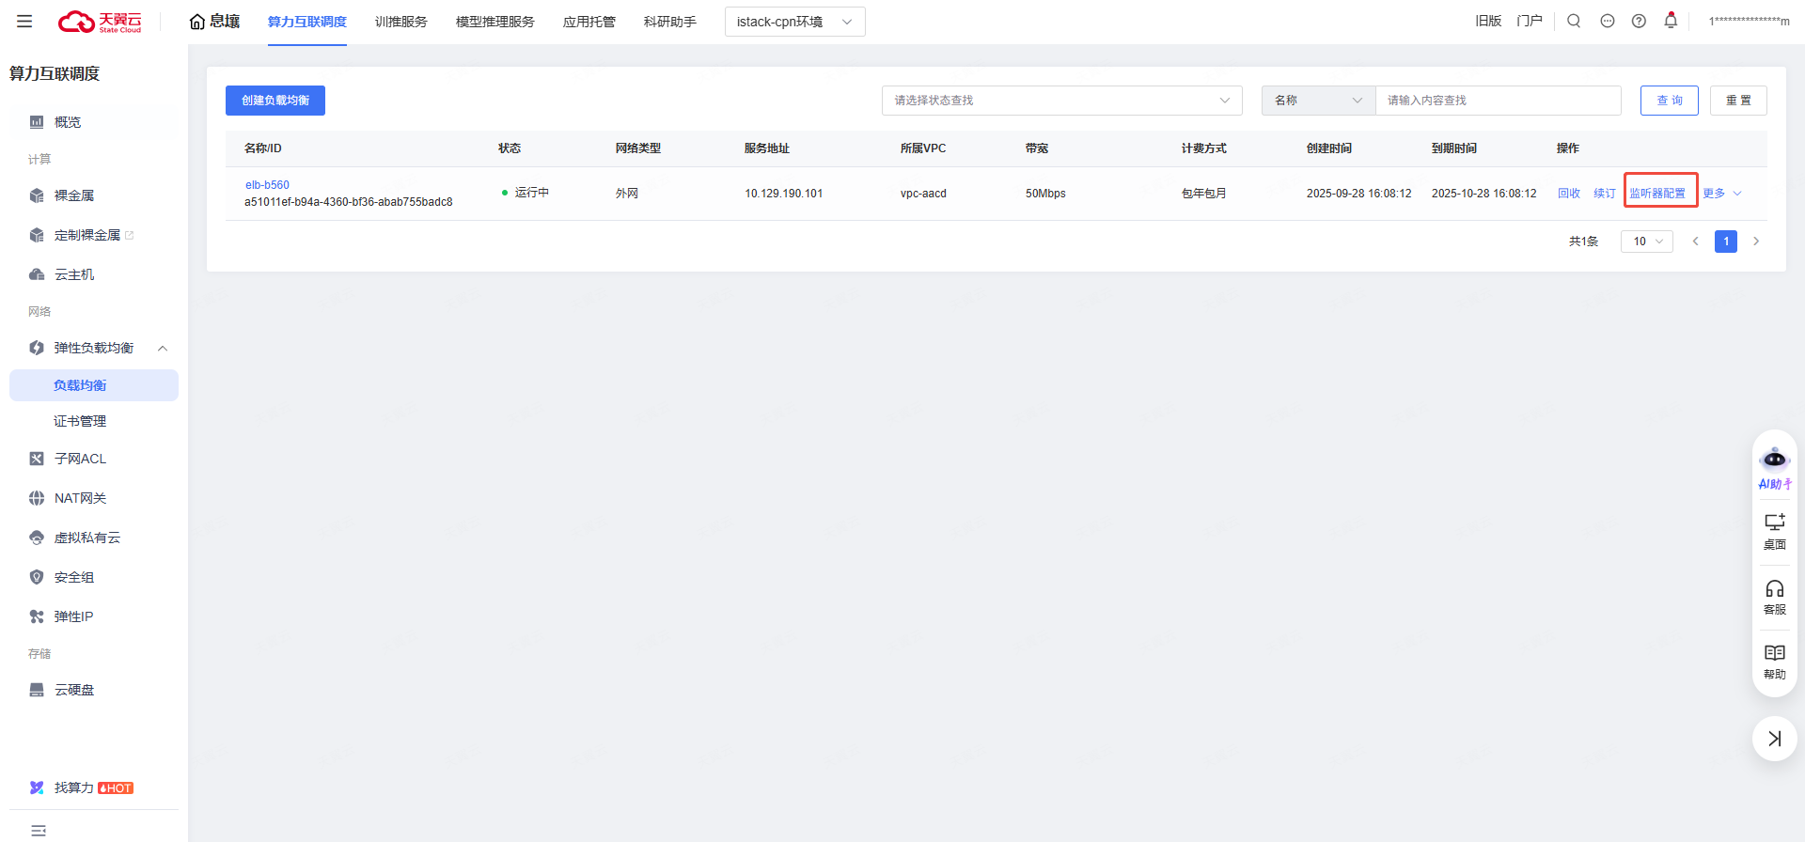1805x842 pixels.
Task: Click 监听器配置 for elb-b560
Action: coord(1657,194)
